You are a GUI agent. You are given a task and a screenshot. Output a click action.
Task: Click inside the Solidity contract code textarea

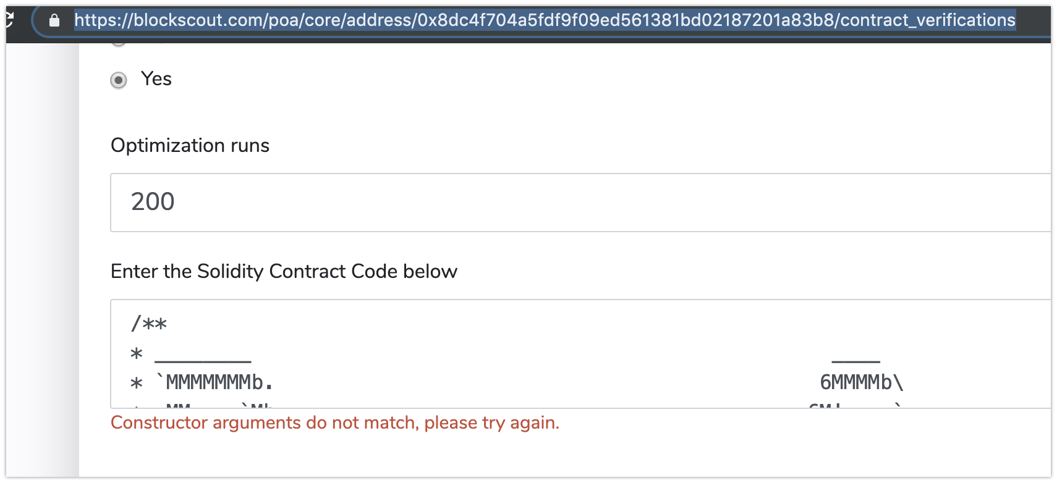pos(433,352)
